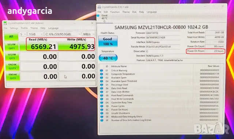234x139 pixels.
Task: Open CrystalDiskMark Settings menu
Action: (14, 28)
